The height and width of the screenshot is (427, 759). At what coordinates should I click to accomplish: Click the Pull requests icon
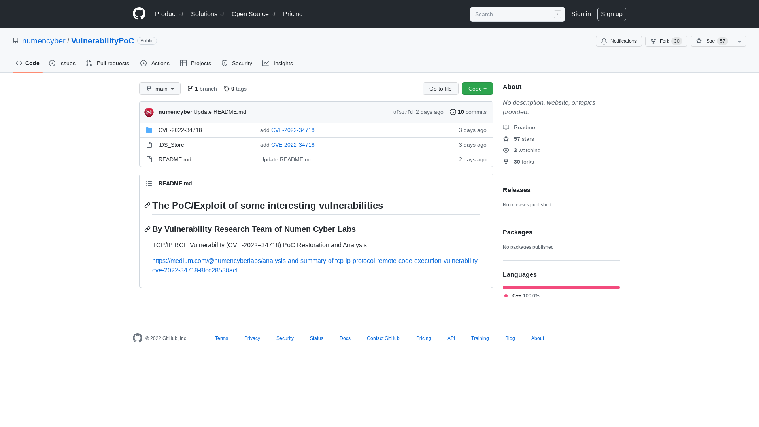coord(89,63)
